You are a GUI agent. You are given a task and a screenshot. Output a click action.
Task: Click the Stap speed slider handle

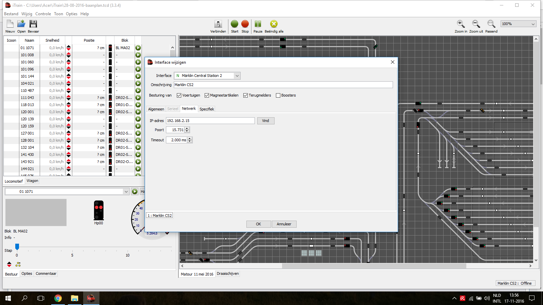[x=17, y=246]
